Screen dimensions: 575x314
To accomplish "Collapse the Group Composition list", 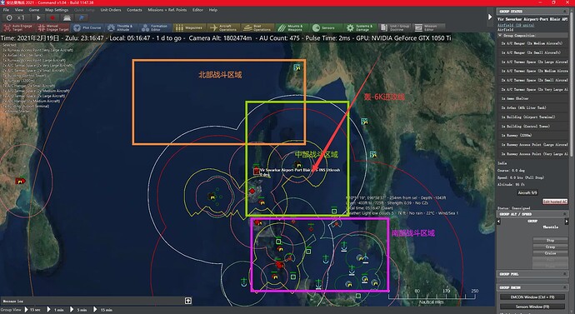I will click(500, 36).
